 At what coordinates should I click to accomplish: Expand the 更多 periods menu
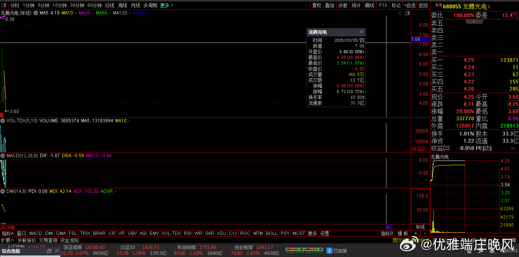tap(166, 5)
